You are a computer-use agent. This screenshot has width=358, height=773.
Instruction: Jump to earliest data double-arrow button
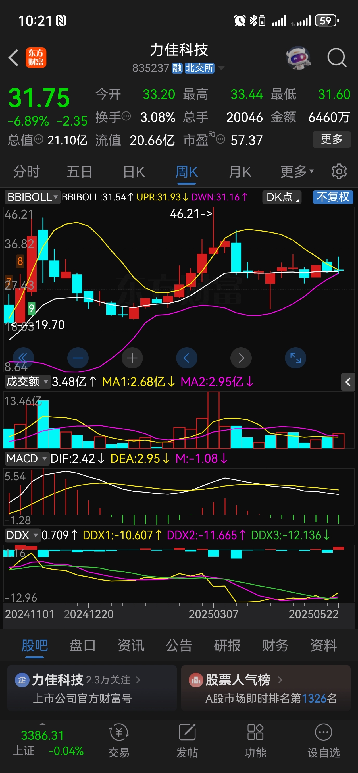coord(23,358)
